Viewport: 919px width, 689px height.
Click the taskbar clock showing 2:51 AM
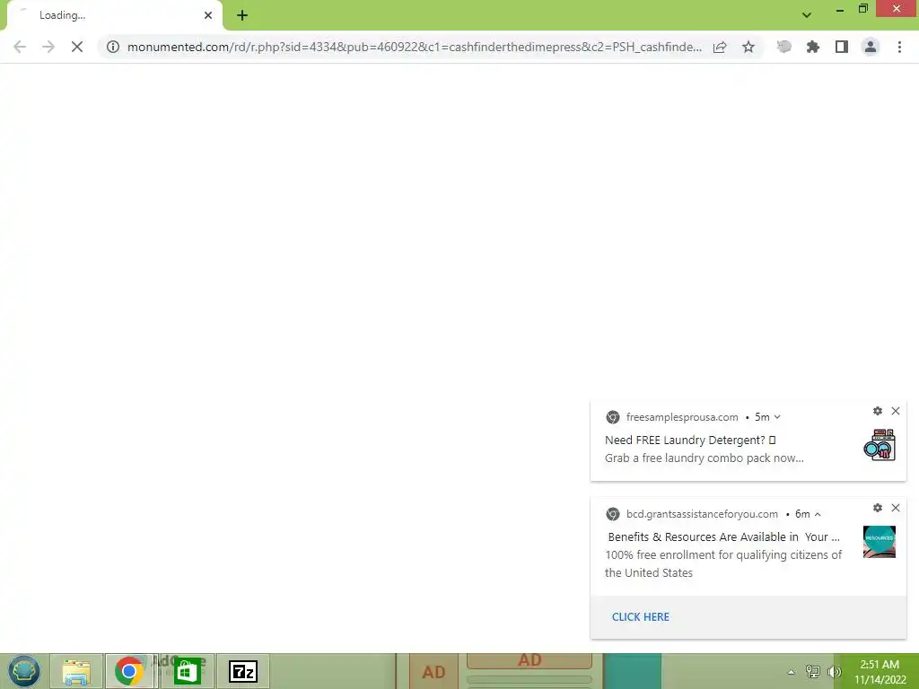880,672
